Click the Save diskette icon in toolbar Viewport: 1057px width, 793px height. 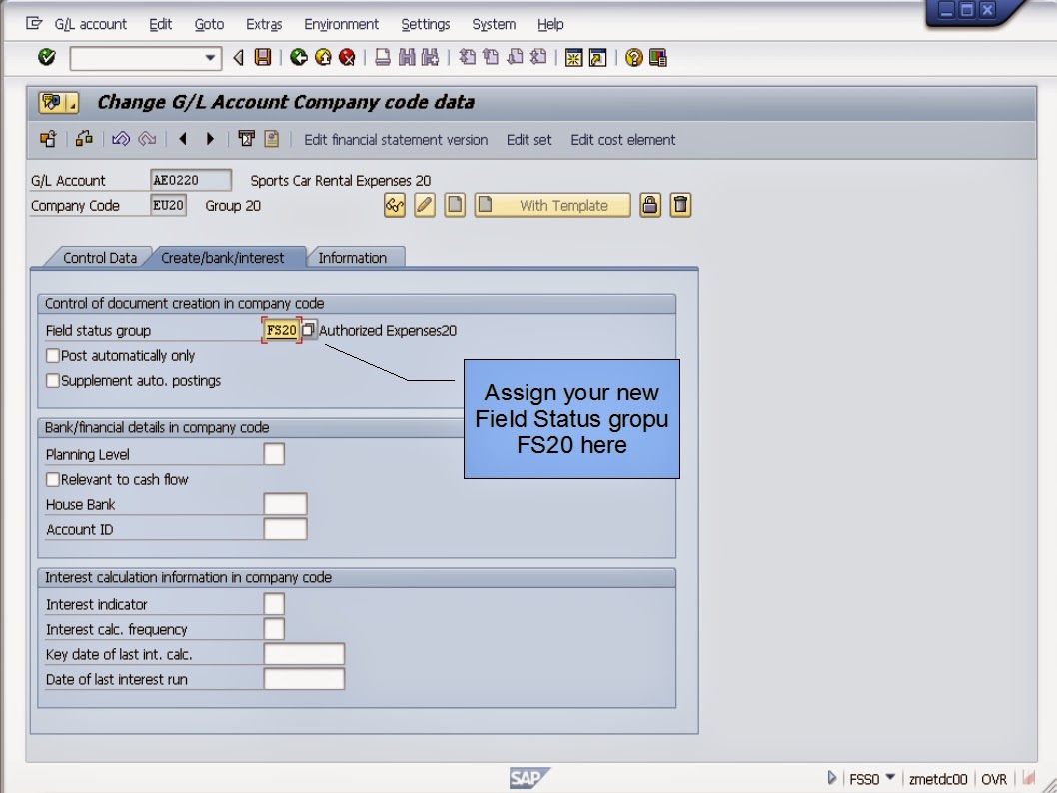[262, 57]
